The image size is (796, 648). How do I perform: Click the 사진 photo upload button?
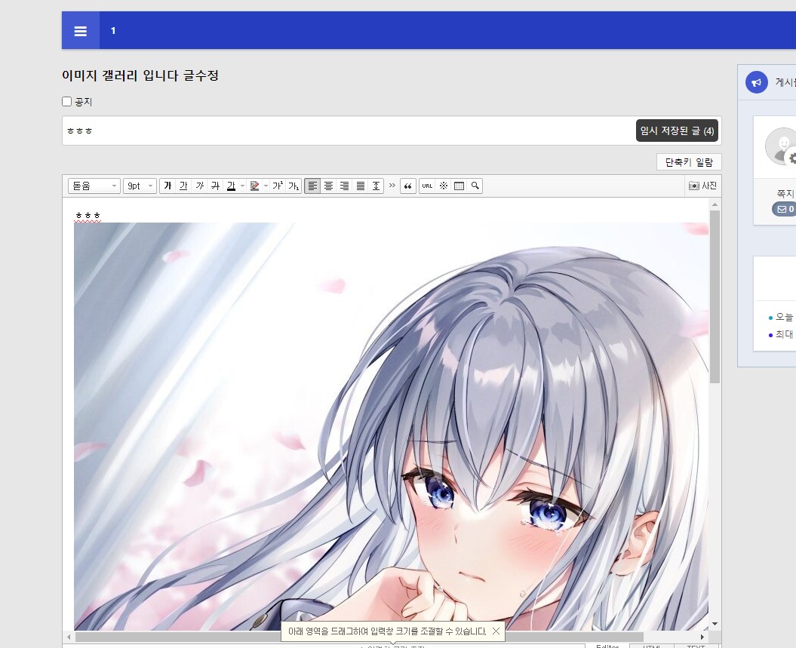702,186
